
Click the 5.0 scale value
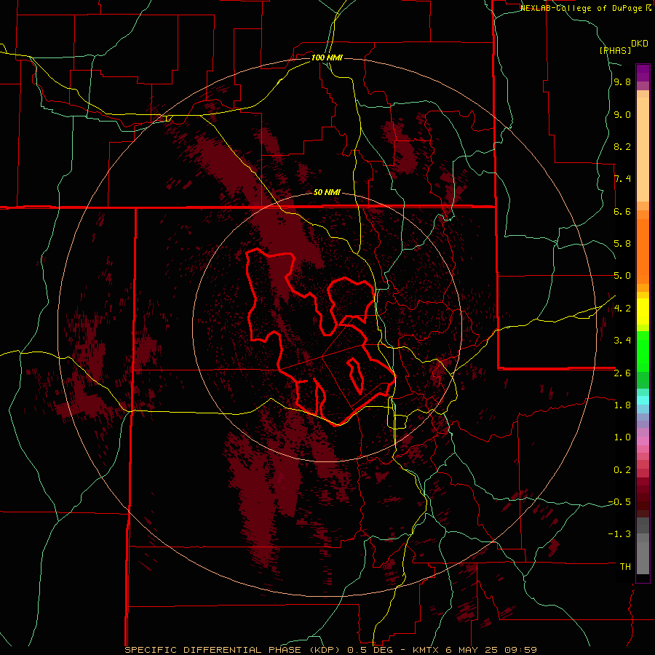pyautogui.click(x=622, y=276)
